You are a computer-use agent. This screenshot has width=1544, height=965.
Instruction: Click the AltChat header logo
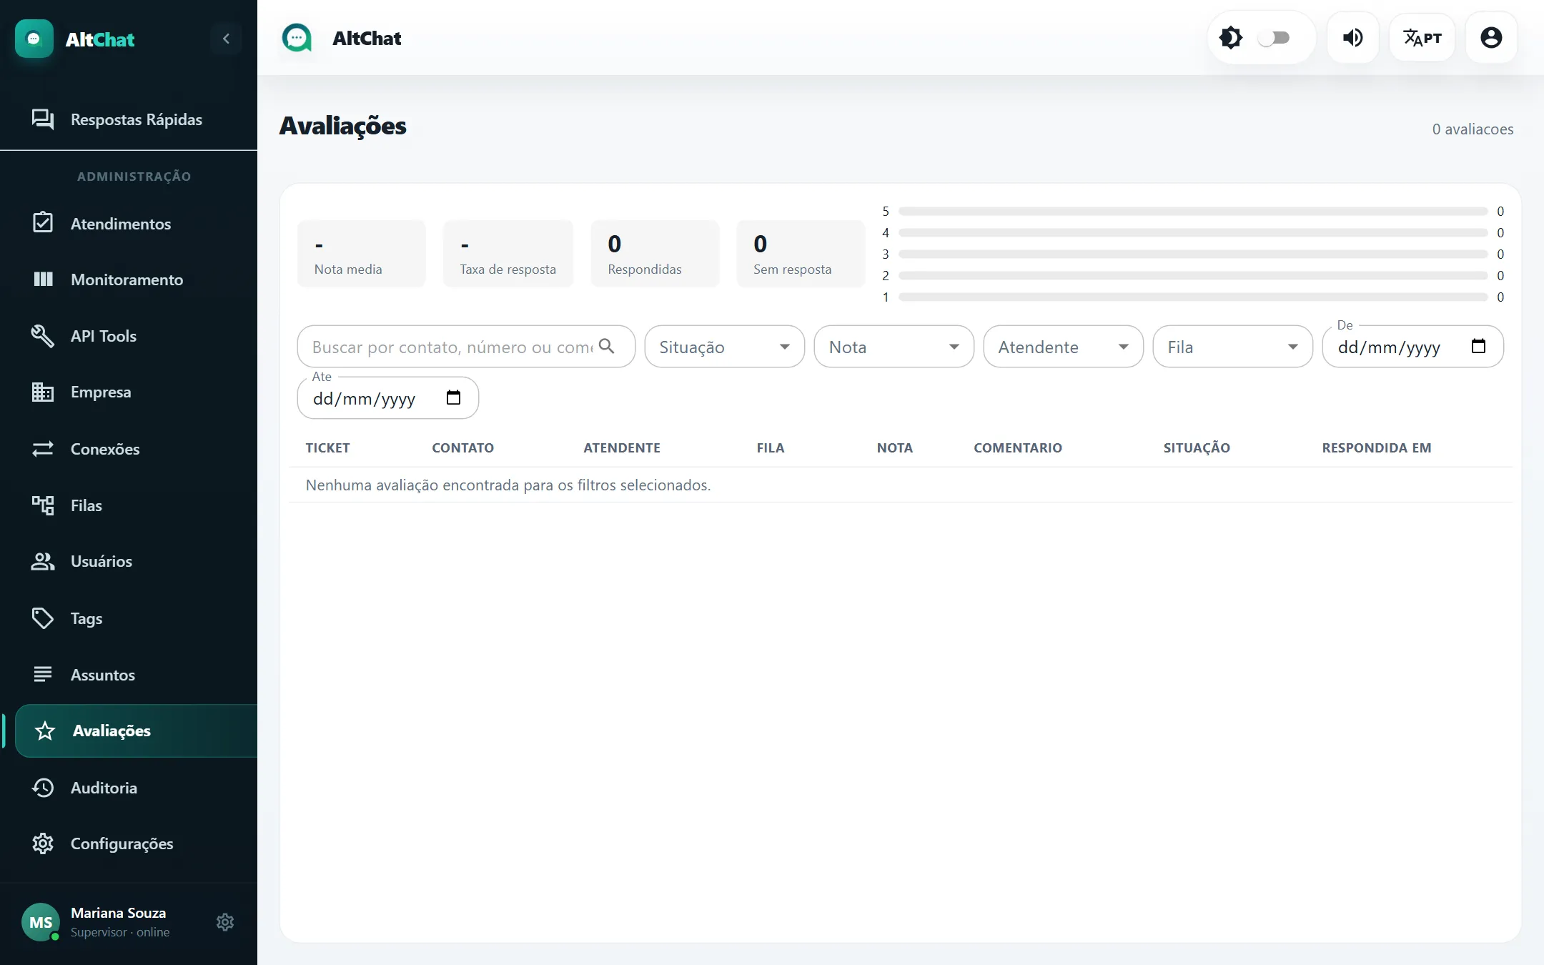(x=297, y=38)
